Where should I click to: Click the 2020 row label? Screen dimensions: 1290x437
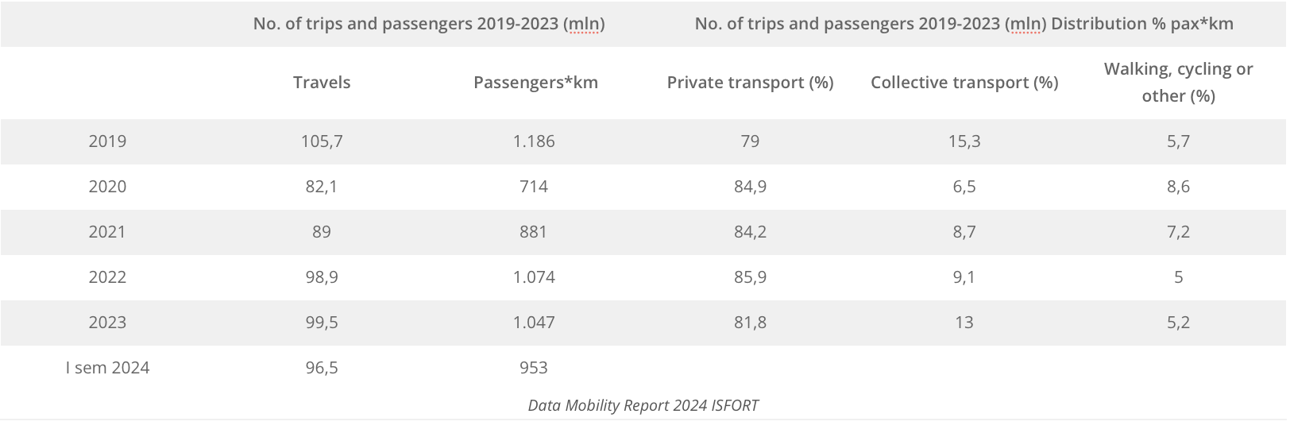[x=107, y=187]
